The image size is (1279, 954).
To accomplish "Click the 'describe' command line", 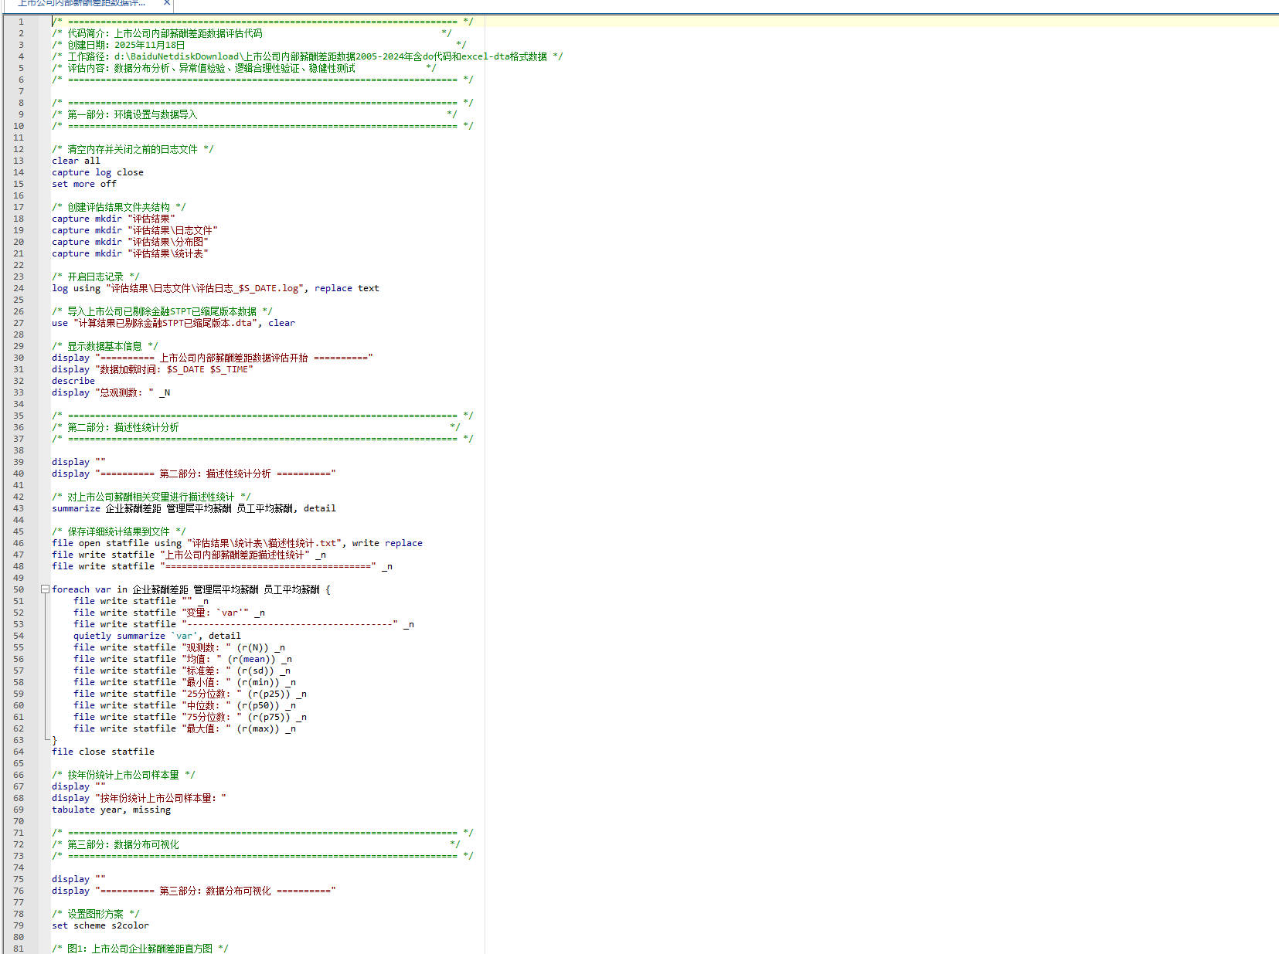I will (x=73, y=381).
